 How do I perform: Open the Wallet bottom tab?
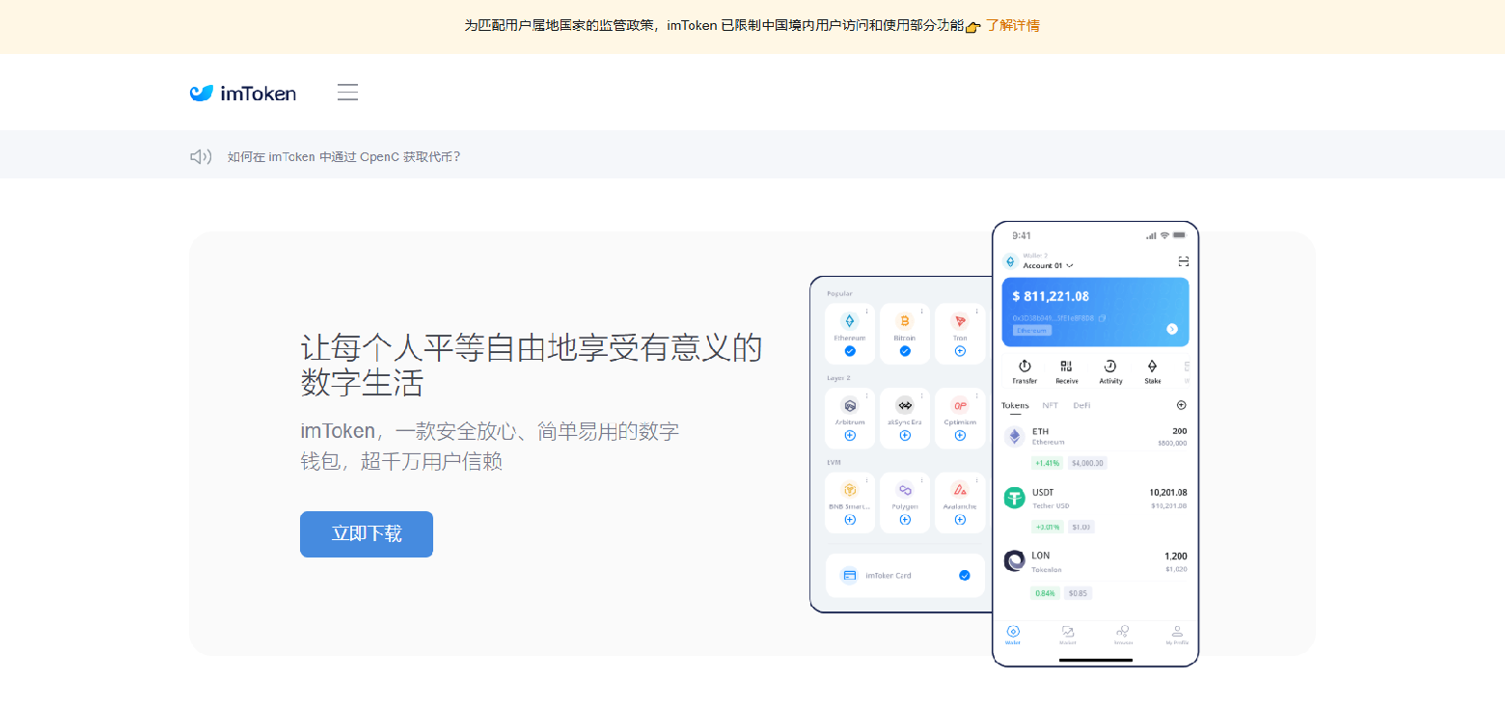pos(1013,634)
